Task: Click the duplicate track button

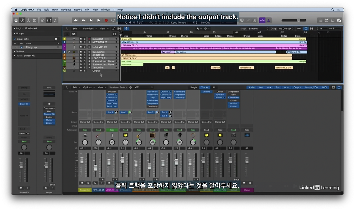Action: [x=74, y=34]
